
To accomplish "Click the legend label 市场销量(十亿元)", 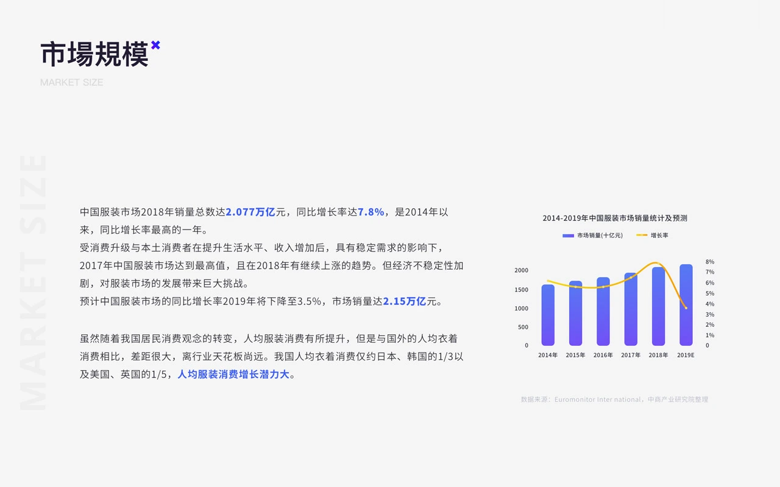I will click(x=600, y=236).
